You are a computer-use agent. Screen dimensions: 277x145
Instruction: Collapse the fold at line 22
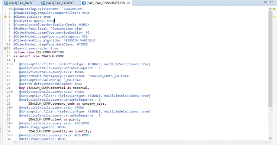pyautogui.click(x=12, y=92)
